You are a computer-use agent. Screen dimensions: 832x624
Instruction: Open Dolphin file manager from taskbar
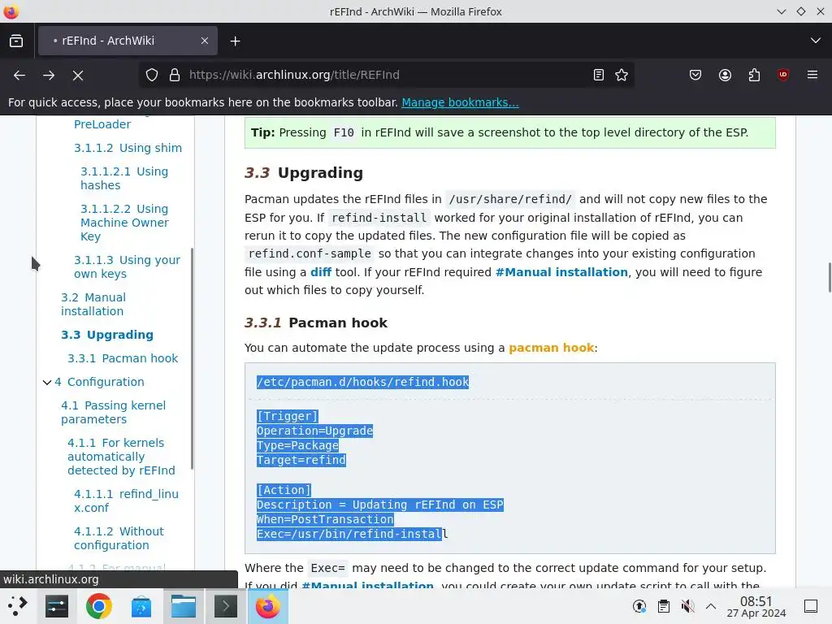[184, 606]
